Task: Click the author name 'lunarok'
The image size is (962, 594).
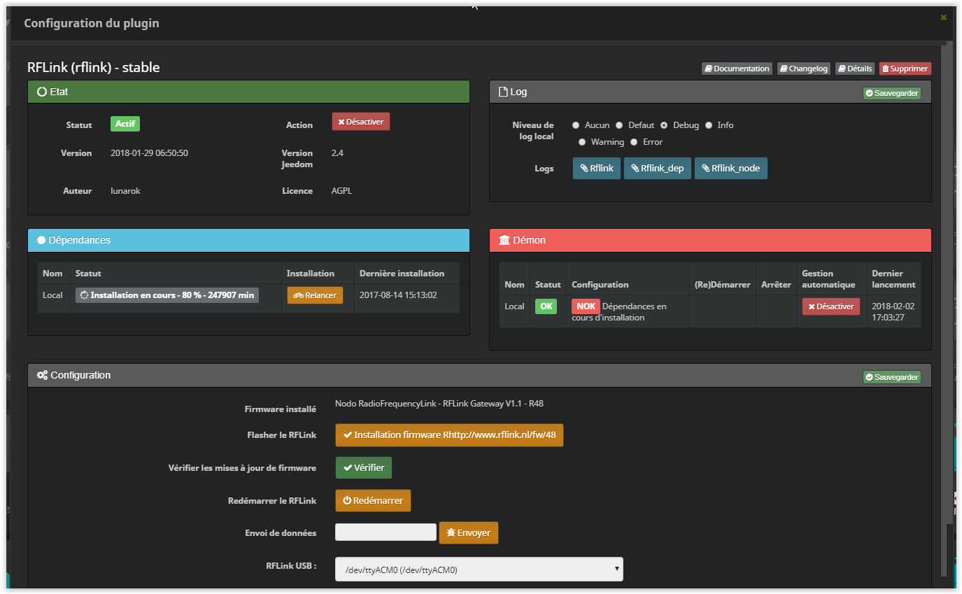Action: pyautogui.click(x=125, y=191)
